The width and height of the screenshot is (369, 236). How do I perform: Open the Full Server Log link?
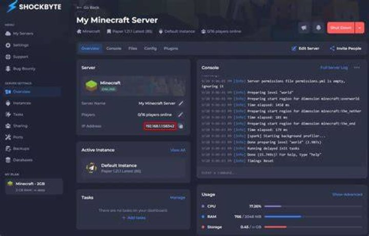click(x=334, y=68)
